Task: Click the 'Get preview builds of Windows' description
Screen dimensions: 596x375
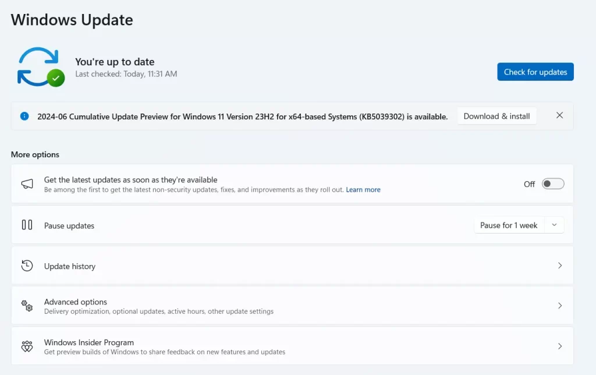Action: click(165, 352)
